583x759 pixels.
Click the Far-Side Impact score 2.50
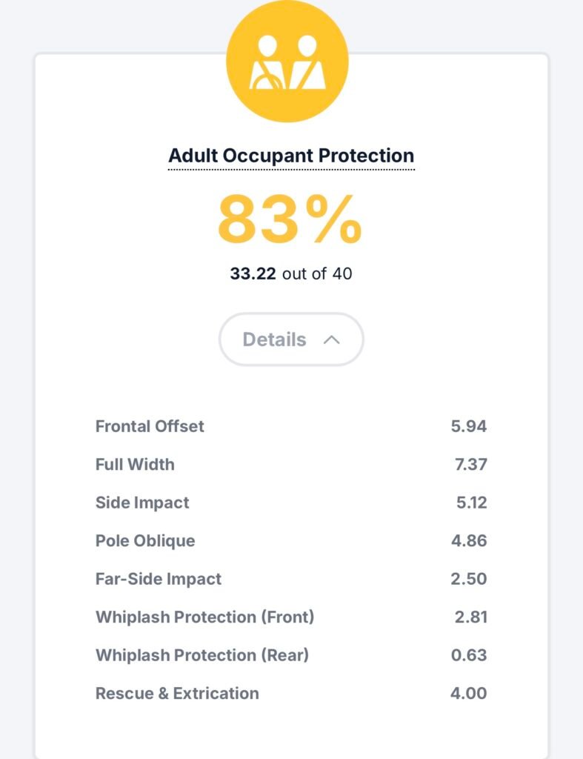point(469,579)
